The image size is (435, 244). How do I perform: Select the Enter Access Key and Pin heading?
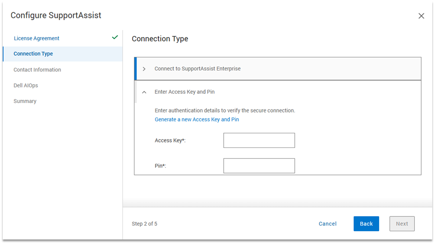pos(184,92)
